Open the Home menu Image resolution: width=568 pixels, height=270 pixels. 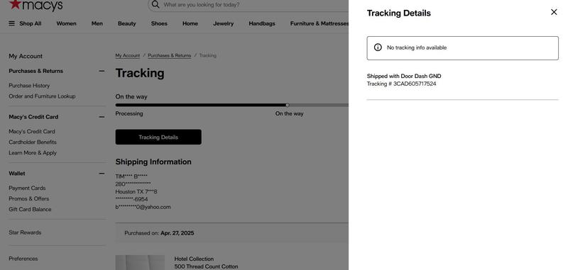click(x=190, y=23)
